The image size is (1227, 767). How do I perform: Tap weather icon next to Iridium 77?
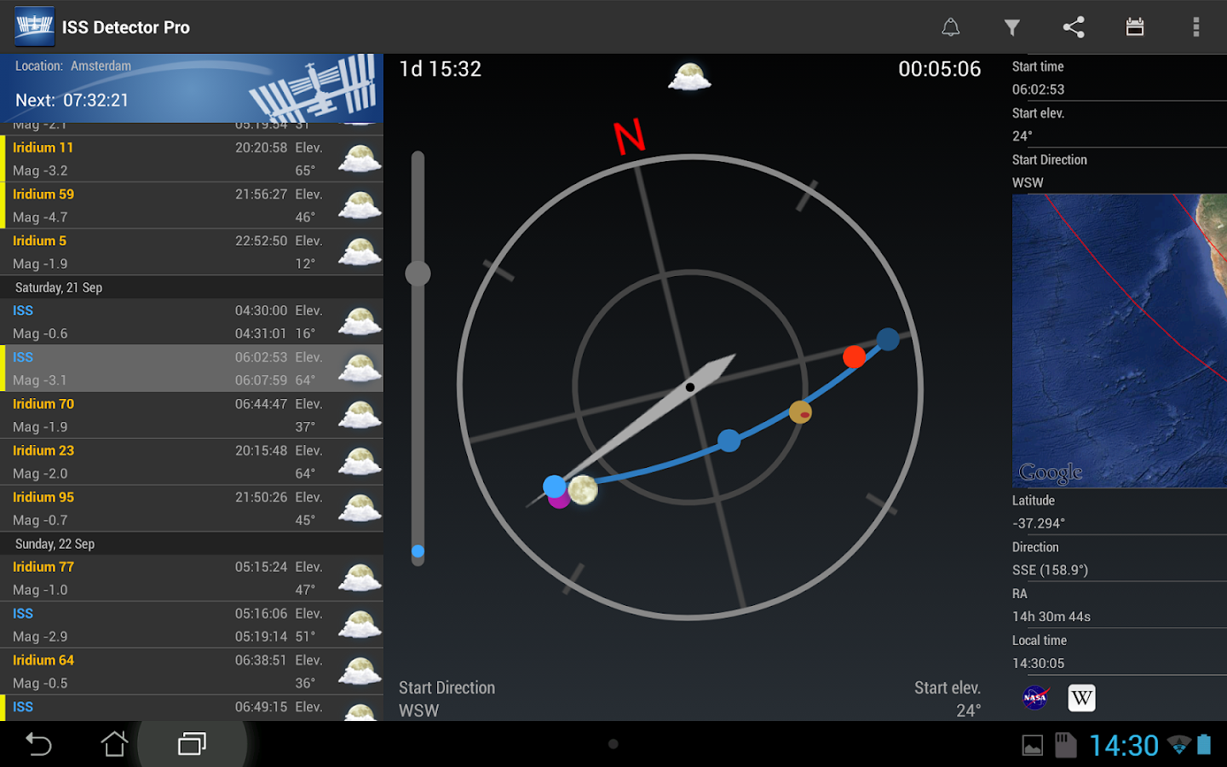[x=359, y=577]
